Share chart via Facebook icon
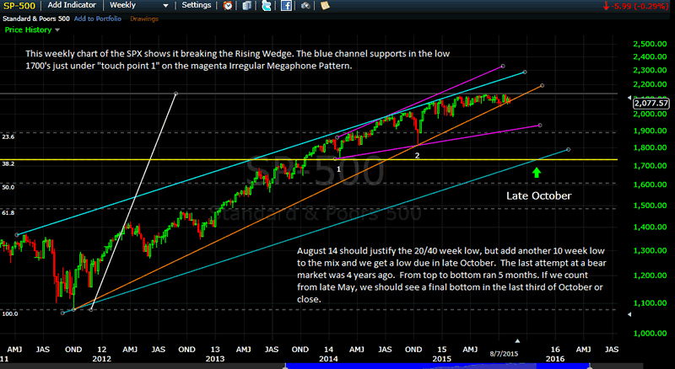The width and height of the screenshot is (675, 369). tap(285, 5)
